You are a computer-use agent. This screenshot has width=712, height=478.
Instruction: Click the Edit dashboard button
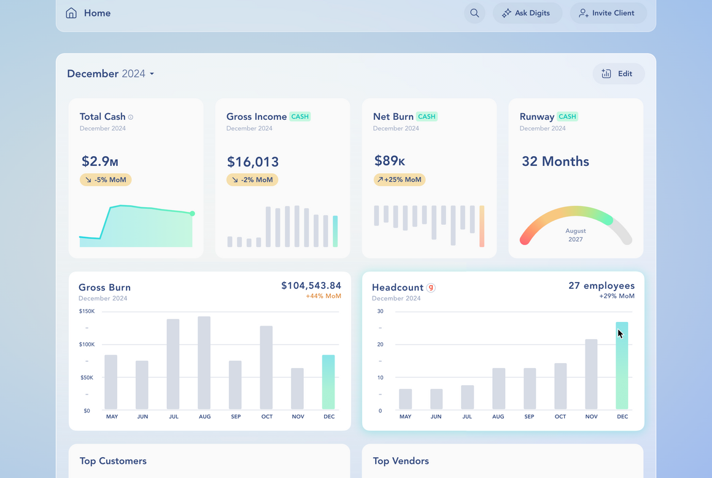tap(619, 74)
